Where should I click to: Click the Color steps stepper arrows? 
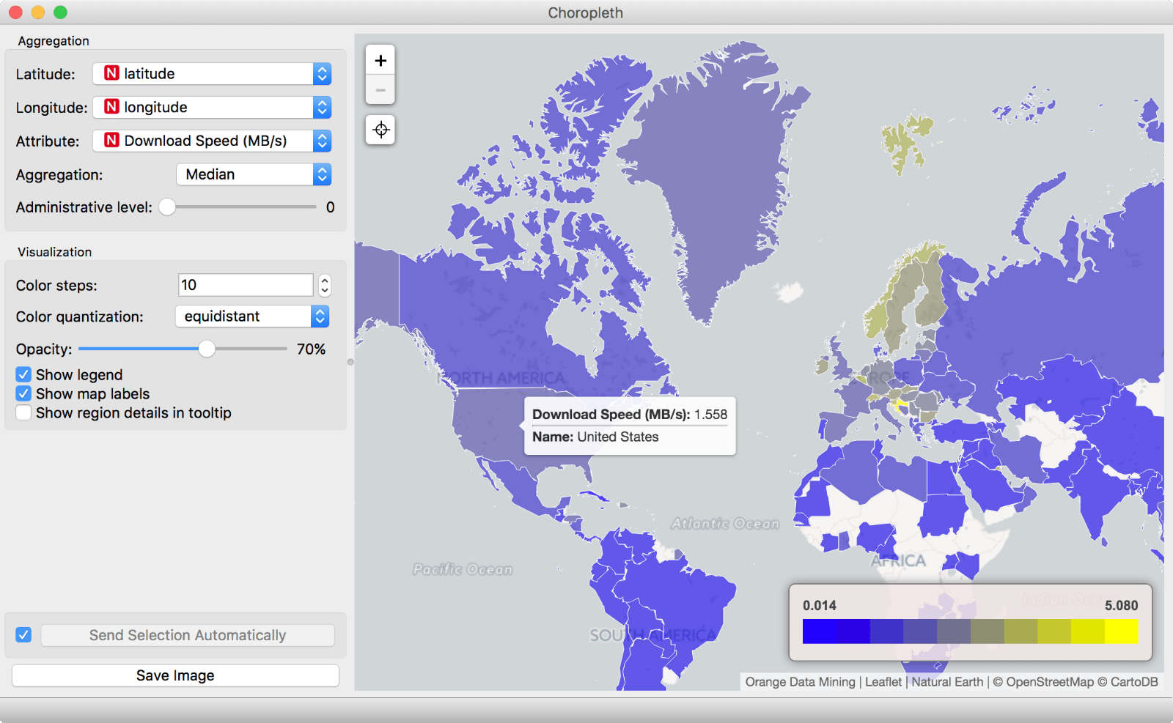click(325, 285)
